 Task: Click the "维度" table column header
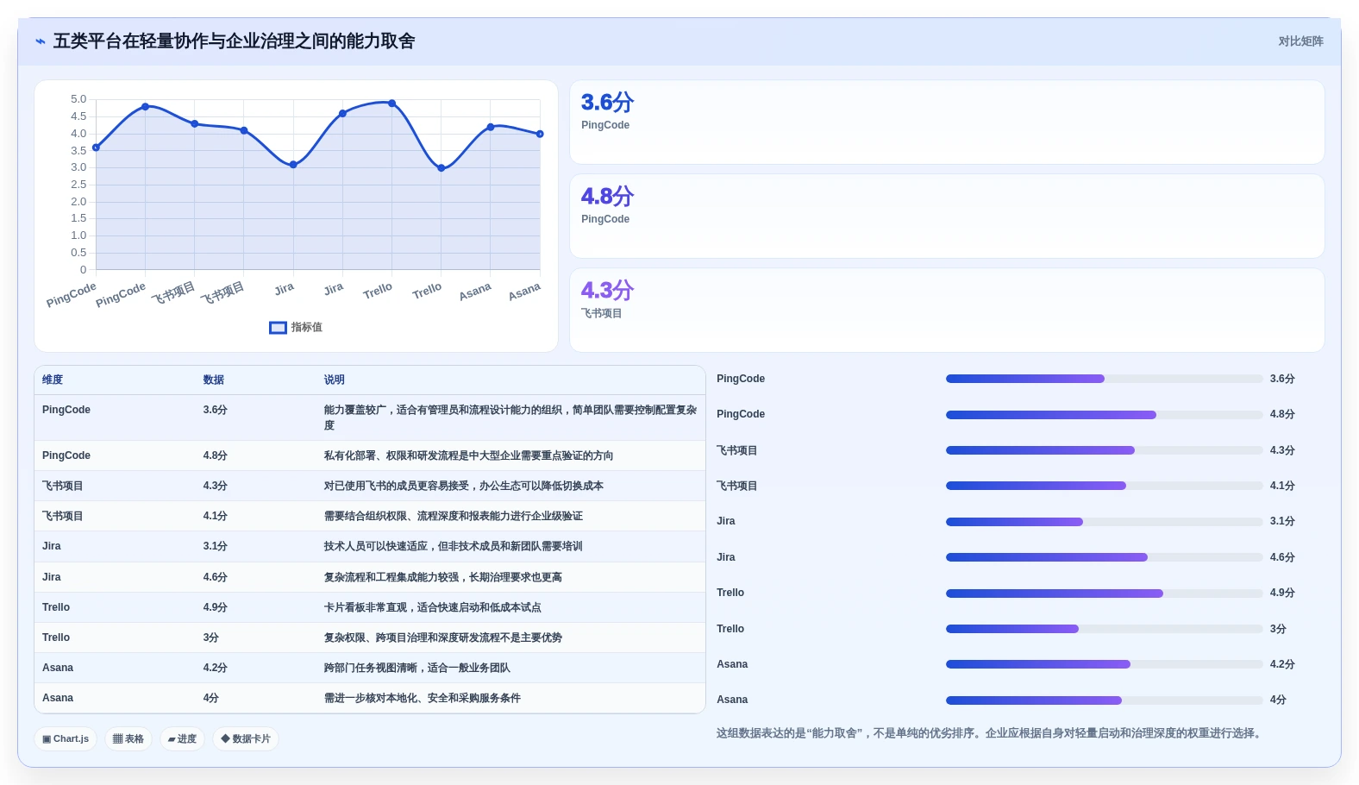point(53,380)
